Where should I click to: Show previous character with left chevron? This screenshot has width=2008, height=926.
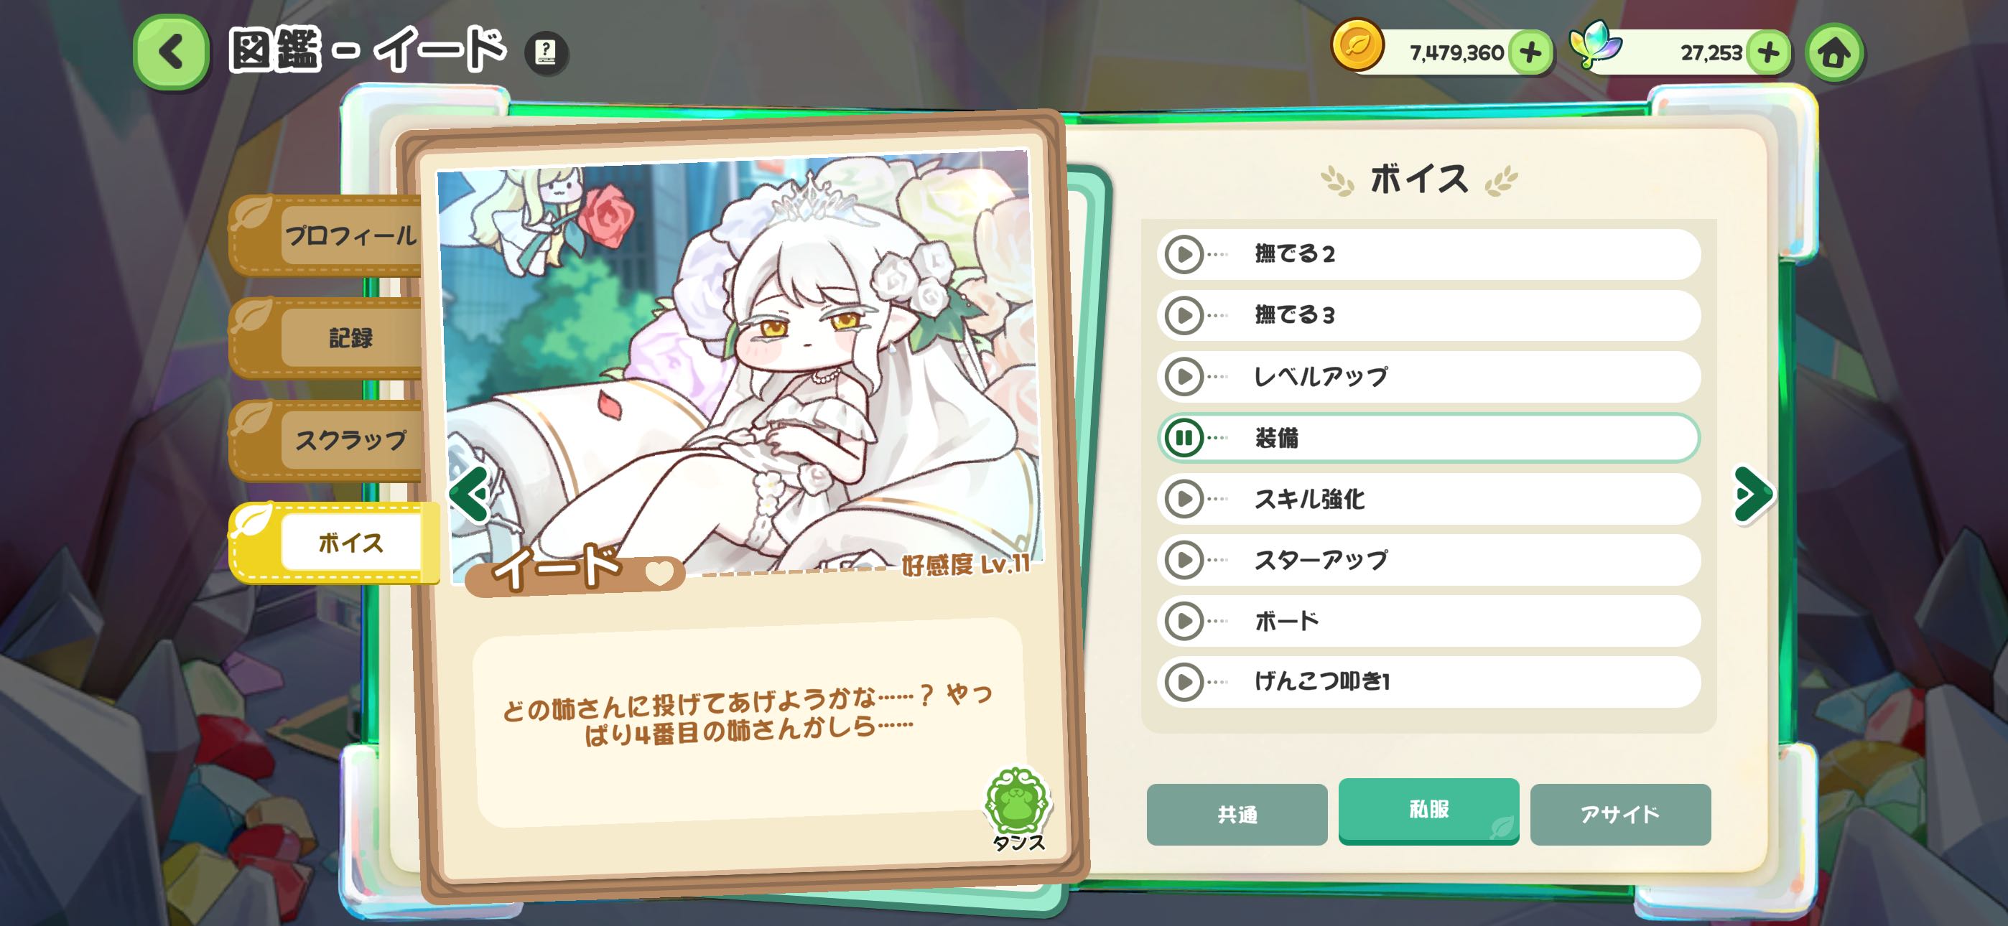(469, 493)
